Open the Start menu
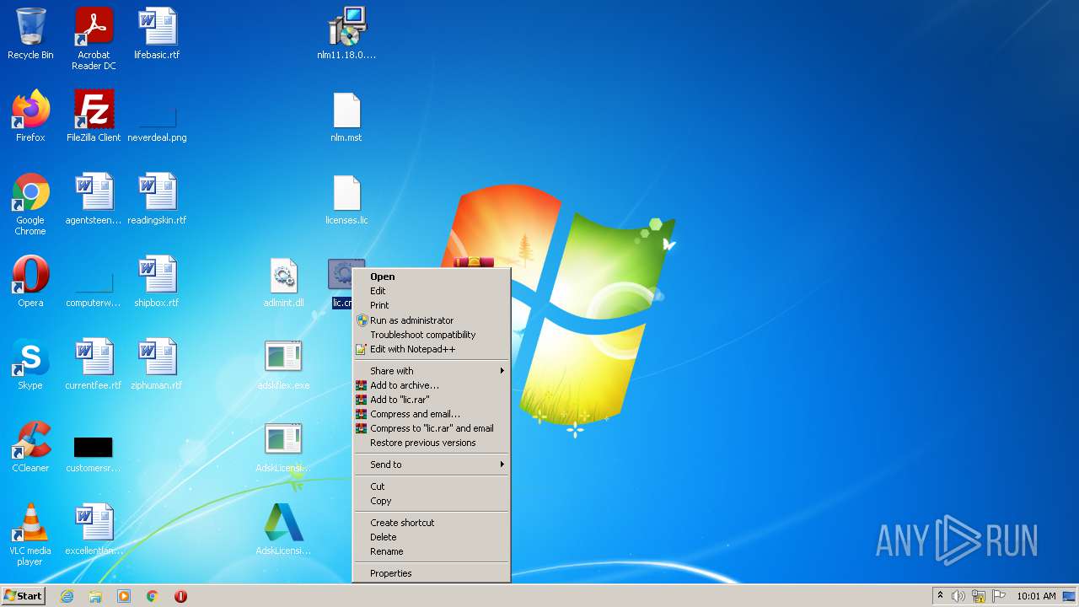1079x607 pixels. click(24, 596)
